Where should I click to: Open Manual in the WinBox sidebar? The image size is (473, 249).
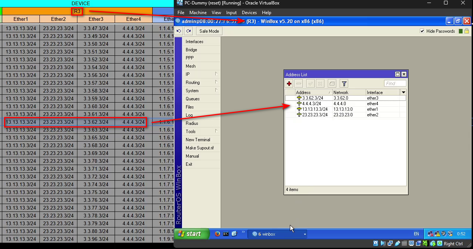[x=202, y=156]
